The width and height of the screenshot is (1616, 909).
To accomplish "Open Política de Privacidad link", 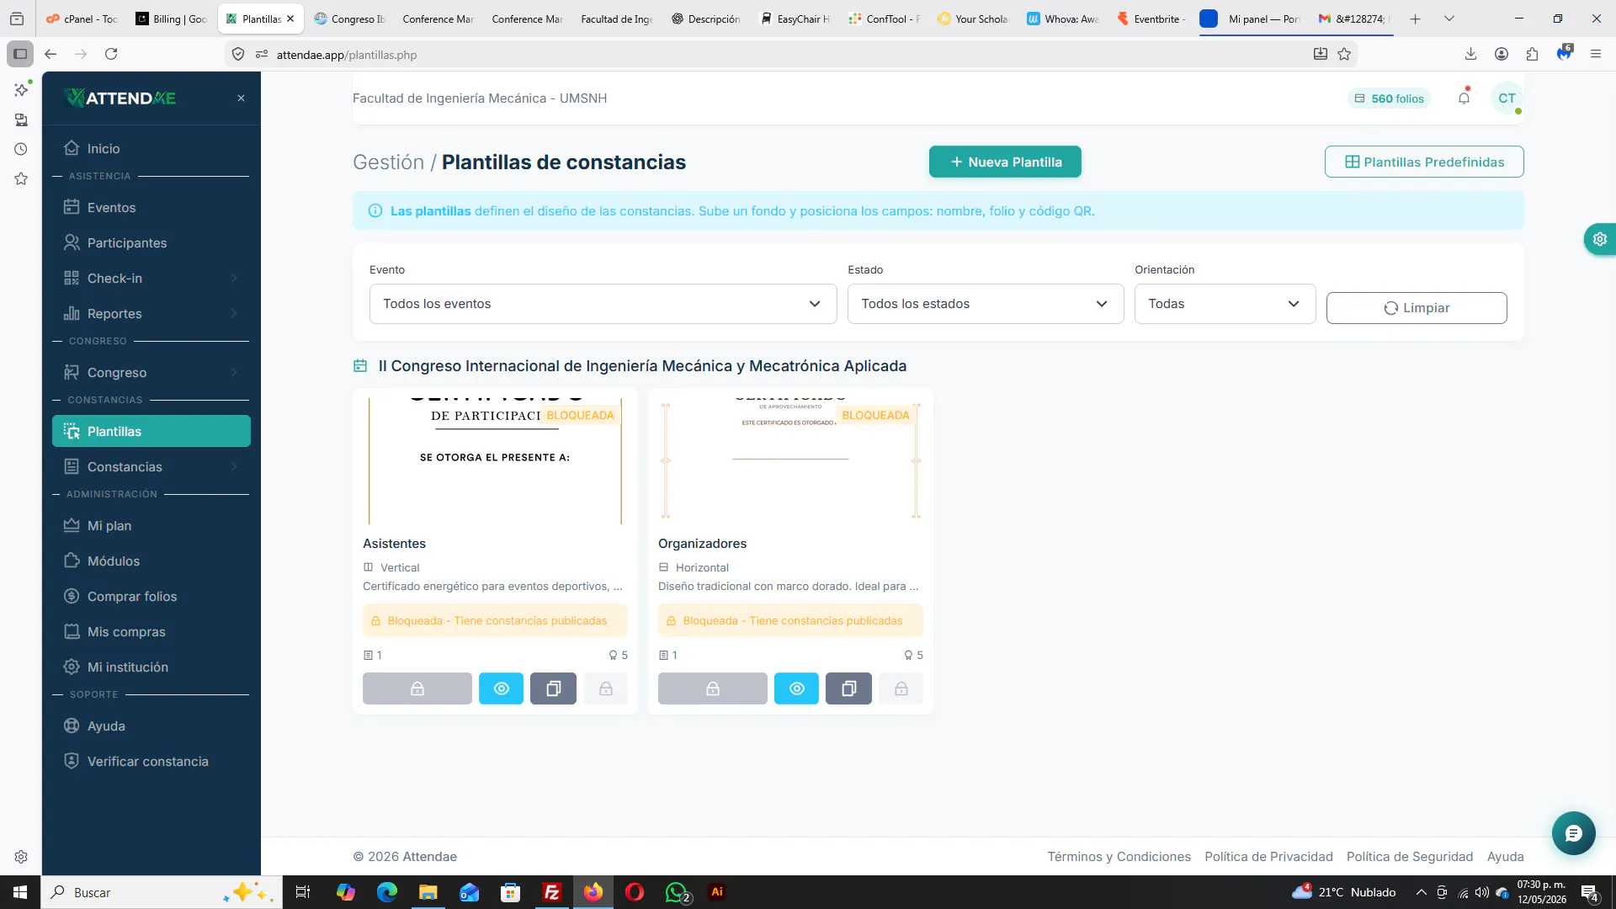I will pos(1268,857).
